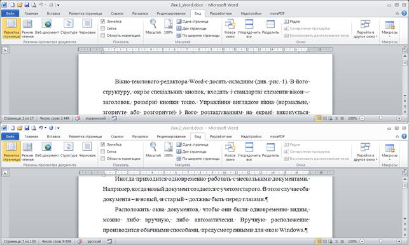Open the Zoom (Масштаб) dialog in the Лек.1_Word window
The height and width of the screenshot is (245, 409).
point(153,27)
